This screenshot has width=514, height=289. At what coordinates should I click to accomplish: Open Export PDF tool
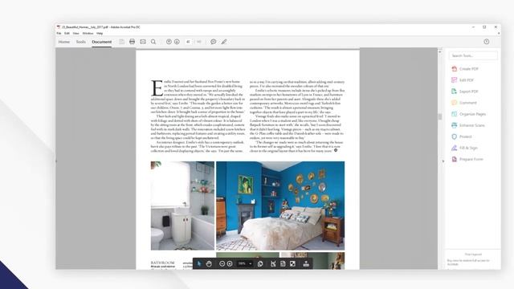point(465,92)
